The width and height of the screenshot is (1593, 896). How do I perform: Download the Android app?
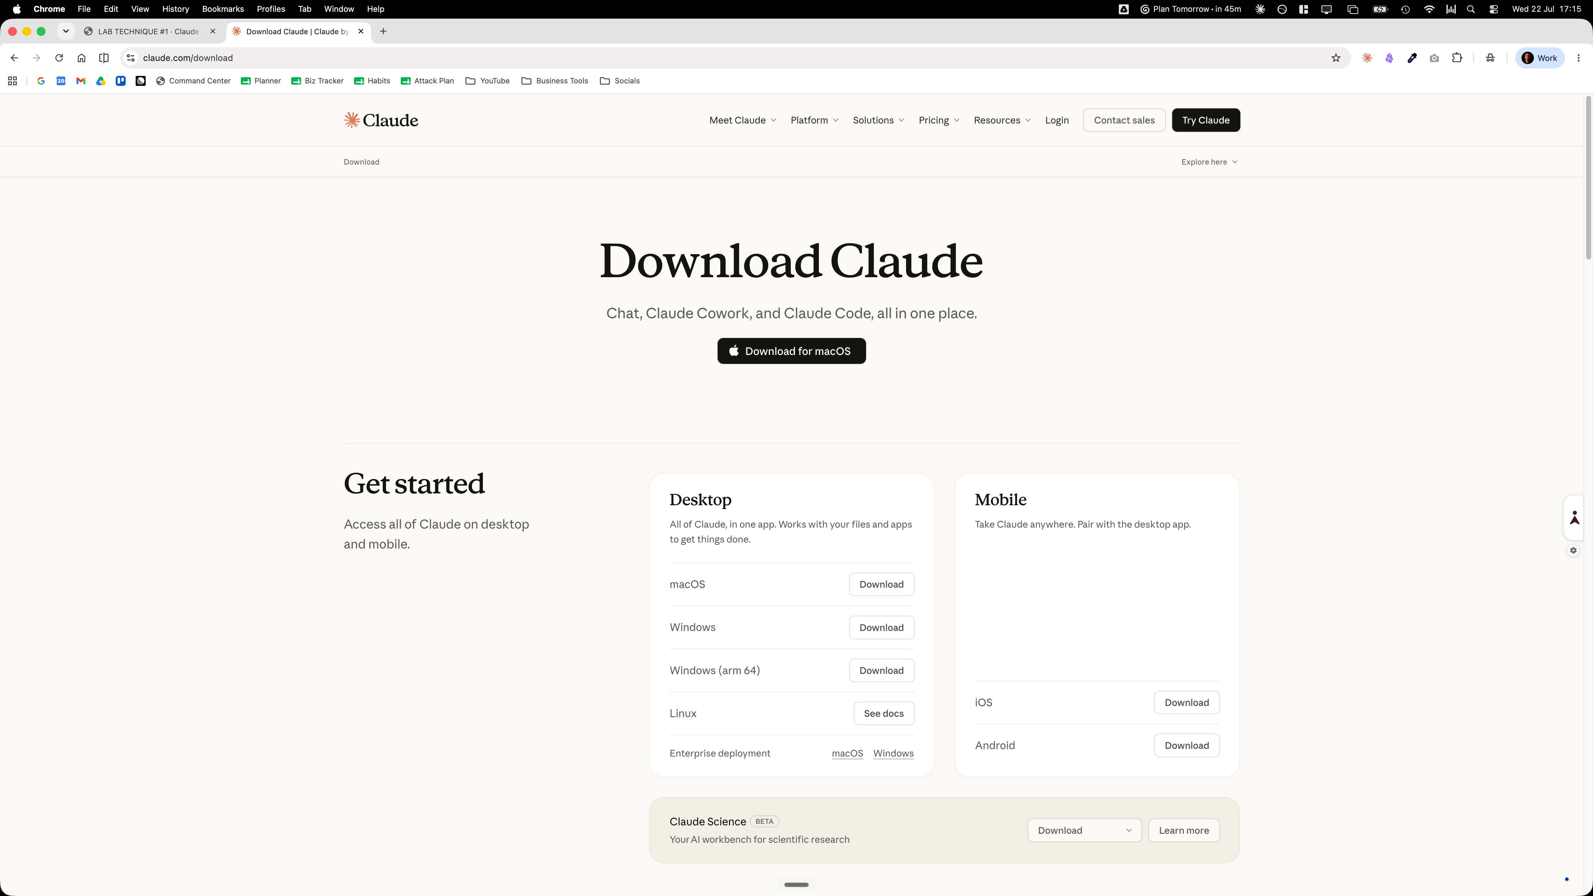point(1187,746)
